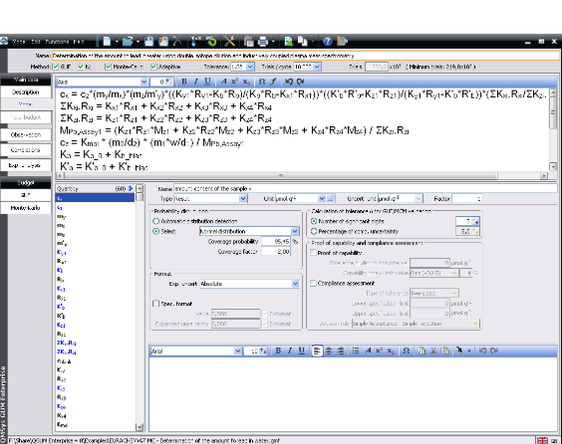Open the Tolerance dropdown
This screenshot has width=562, height=444.
coord(250,67)
